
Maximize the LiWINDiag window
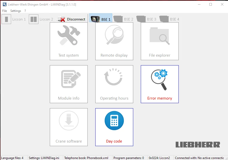(211, 4)
